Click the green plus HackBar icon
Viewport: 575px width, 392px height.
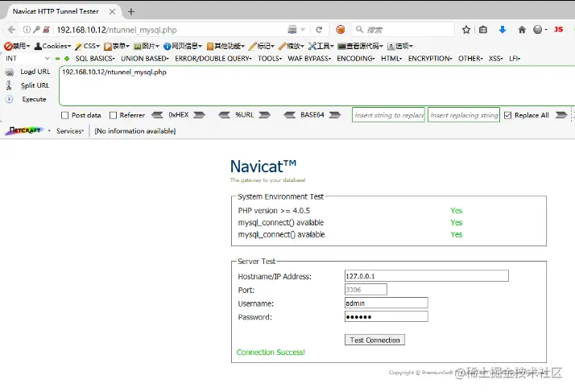(x=67, y=59)
